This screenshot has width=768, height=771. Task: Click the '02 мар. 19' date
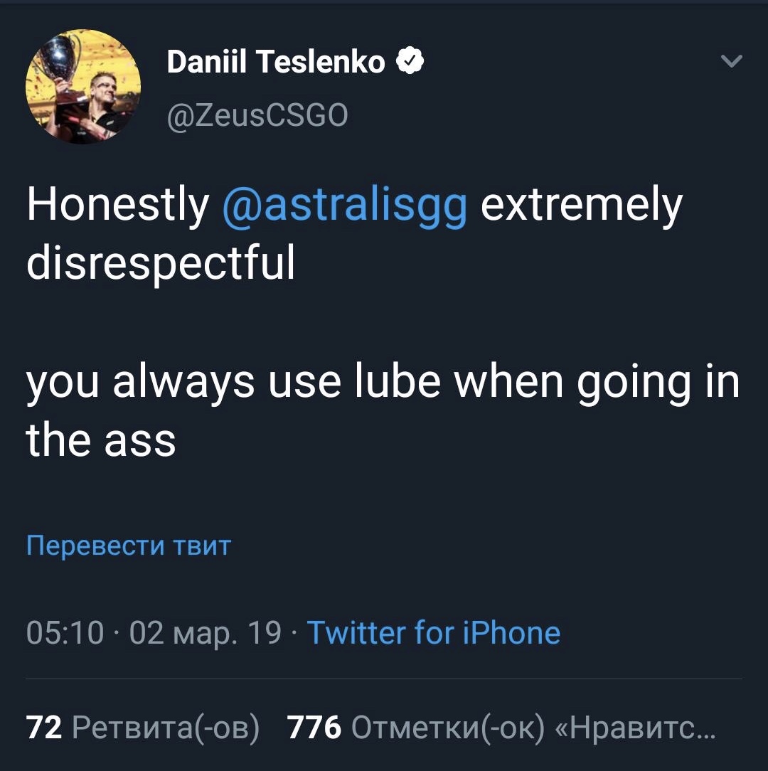[205, 633]
